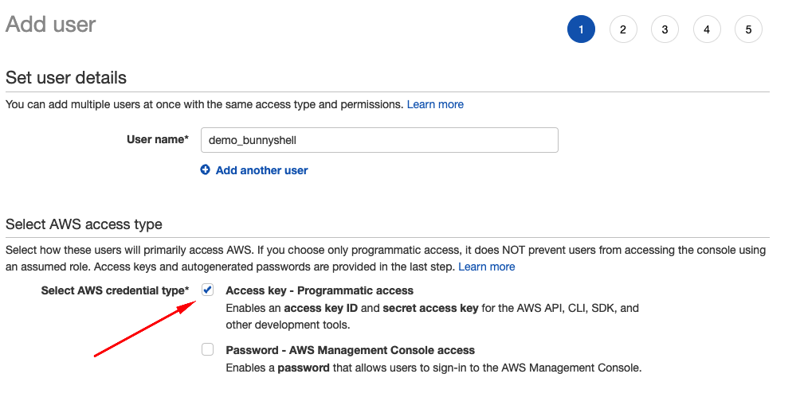Screen dimensions: 800x401
Task: Open step 4 in the progress indicator
Action: click(x=707, y=29)
